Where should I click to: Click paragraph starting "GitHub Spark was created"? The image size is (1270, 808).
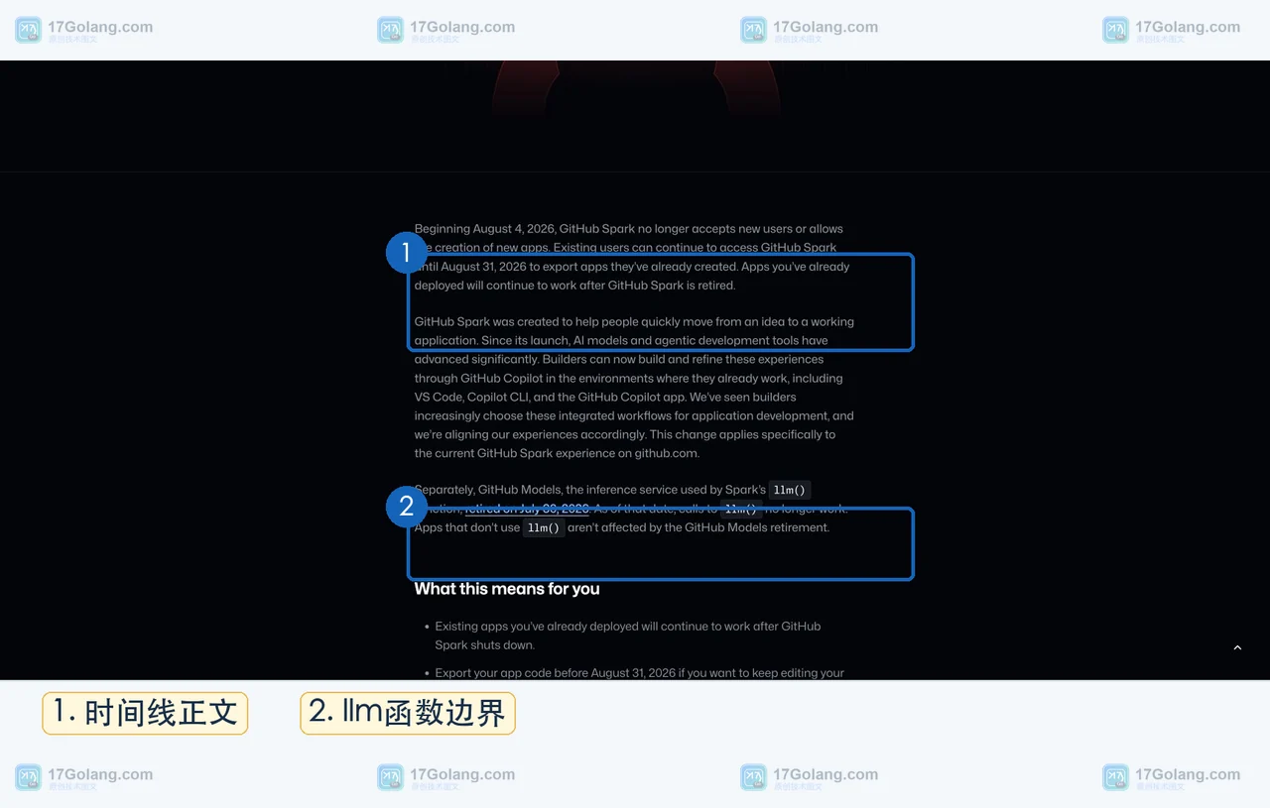pos(634,388)
